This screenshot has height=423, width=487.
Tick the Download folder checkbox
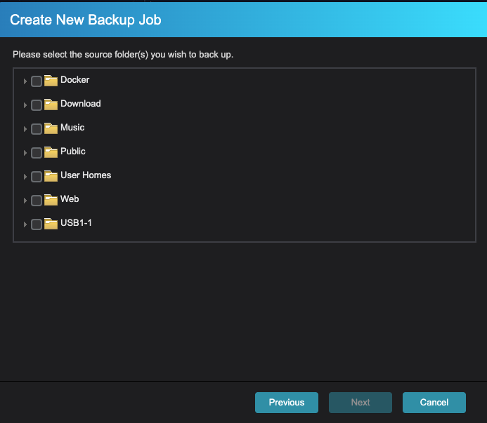pos(37,105)
